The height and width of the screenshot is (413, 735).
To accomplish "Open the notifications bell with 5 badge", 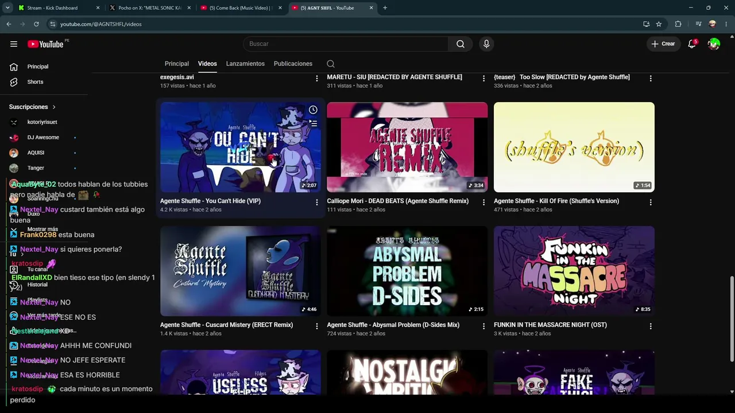I will click(692, 44).
